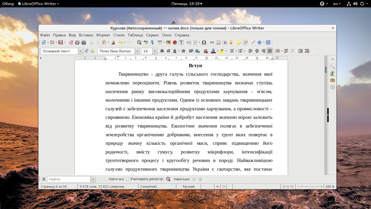
Task: Click the Print document icon
Action: point(77,42)
